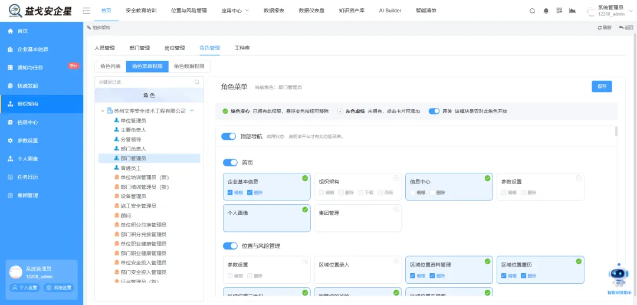Image resolution: width=637 pixels, height=305 pixels.
Task: Click the 个人画像 sidebar icon
Action: tap(11, 159)
